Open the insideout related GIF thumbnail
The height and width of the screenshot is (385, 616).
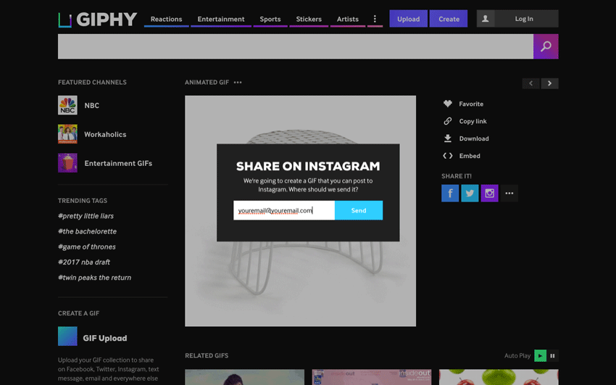click(x=372, y=377)
